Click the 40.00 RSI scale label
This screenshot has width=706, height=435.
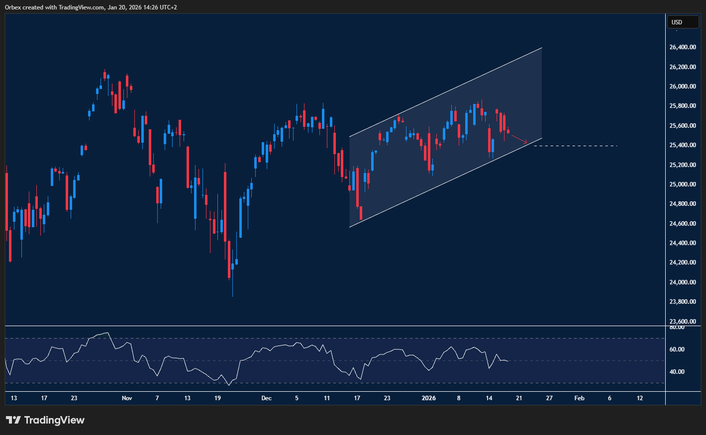pyautogui.click(x=677, y=372)
